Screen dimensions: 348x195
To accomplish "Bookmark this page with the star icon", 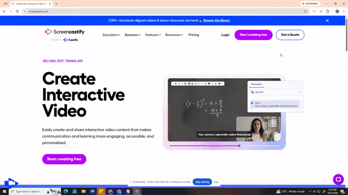I will pos(306,11).
